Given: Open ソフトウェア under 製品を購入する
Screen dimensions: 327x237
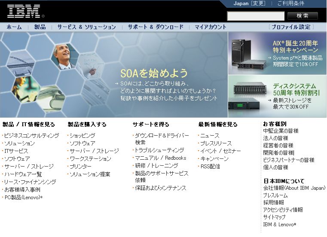Looking at the screenshot, I should pos(83,143).
